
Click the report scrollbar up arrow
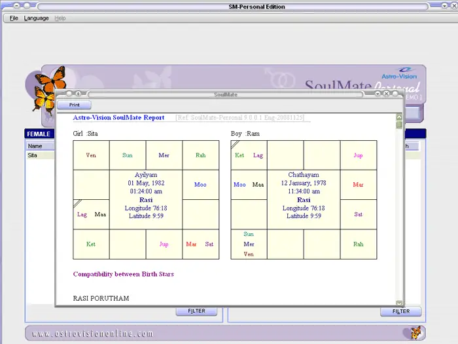[399, 117]
